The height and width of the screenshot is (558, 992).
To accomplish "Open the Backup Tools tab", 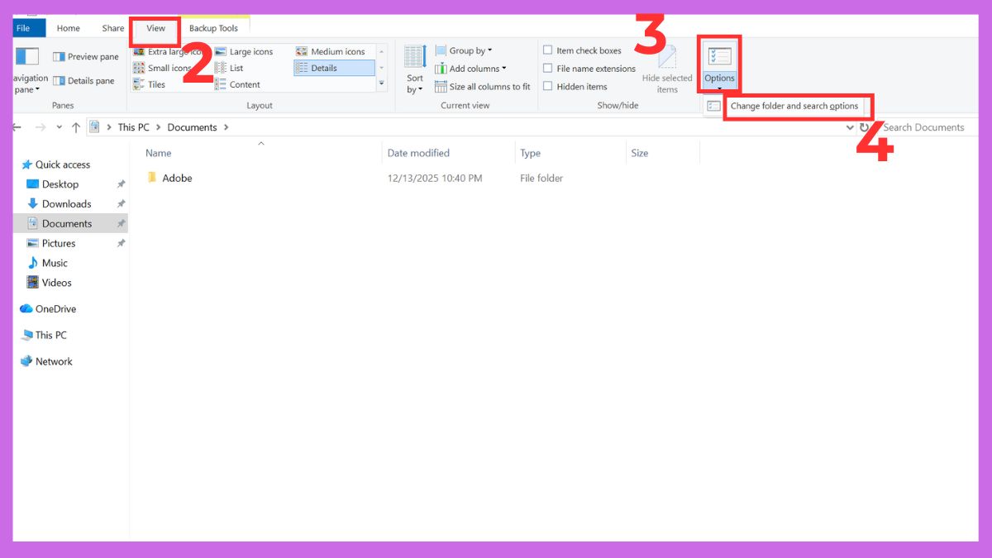I will pos(214,26).
